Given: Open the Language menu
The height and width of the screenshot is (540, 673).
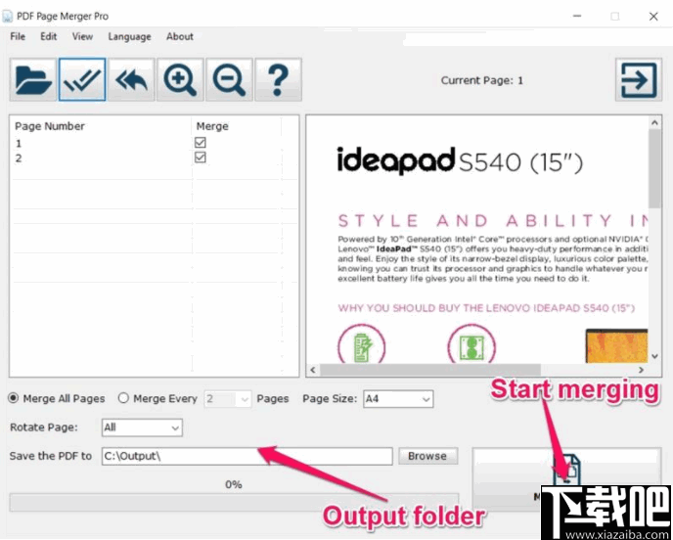Looking at the screenshot, I should [x=130, y=37].
